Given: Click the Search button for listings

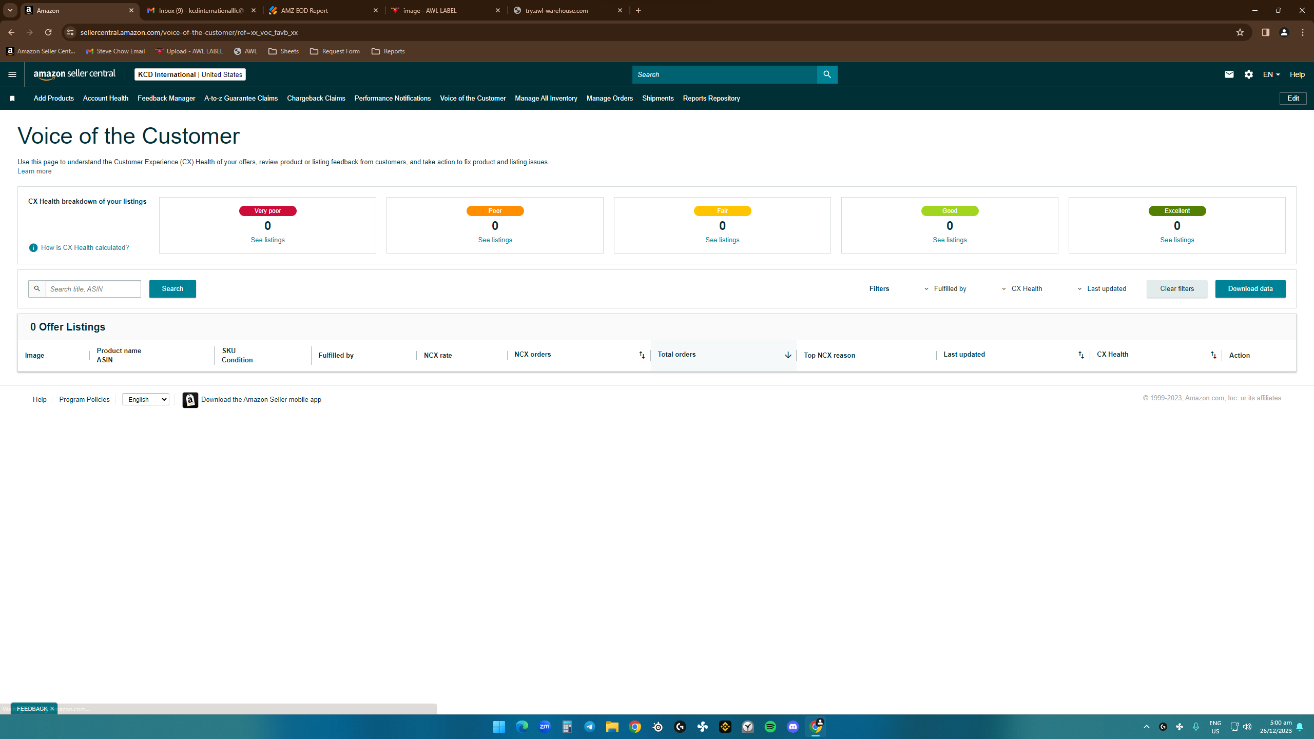Looking at the screenshot, I should coord(172,289).
